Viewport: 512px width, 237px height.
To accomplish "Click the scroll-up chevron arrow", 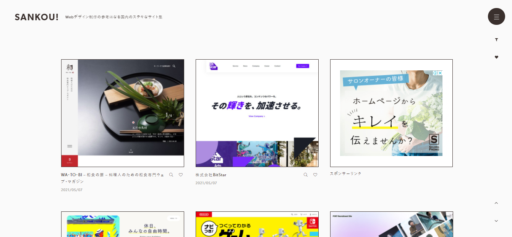I will coord(496,203).
